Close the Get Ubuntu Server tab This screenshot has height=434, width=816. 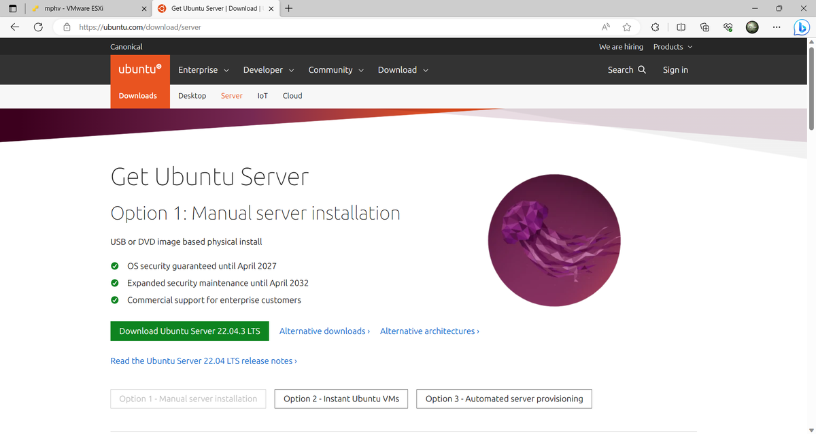[x=271, y=9]
